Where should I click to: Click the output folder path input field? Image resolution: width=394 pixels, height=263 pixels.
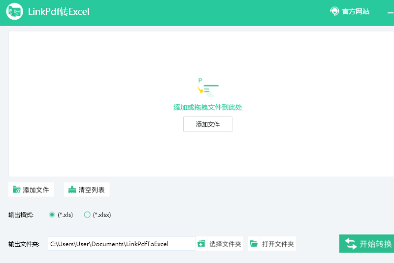[x=121, y=244]
